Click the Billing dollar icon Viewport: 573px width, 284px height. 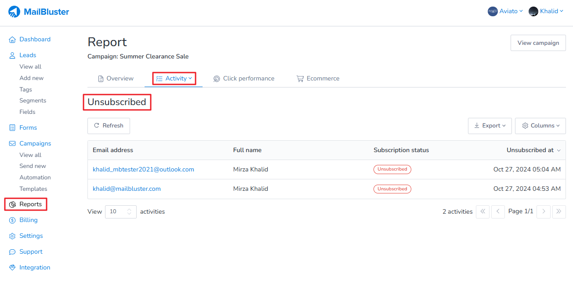point(12,220)
